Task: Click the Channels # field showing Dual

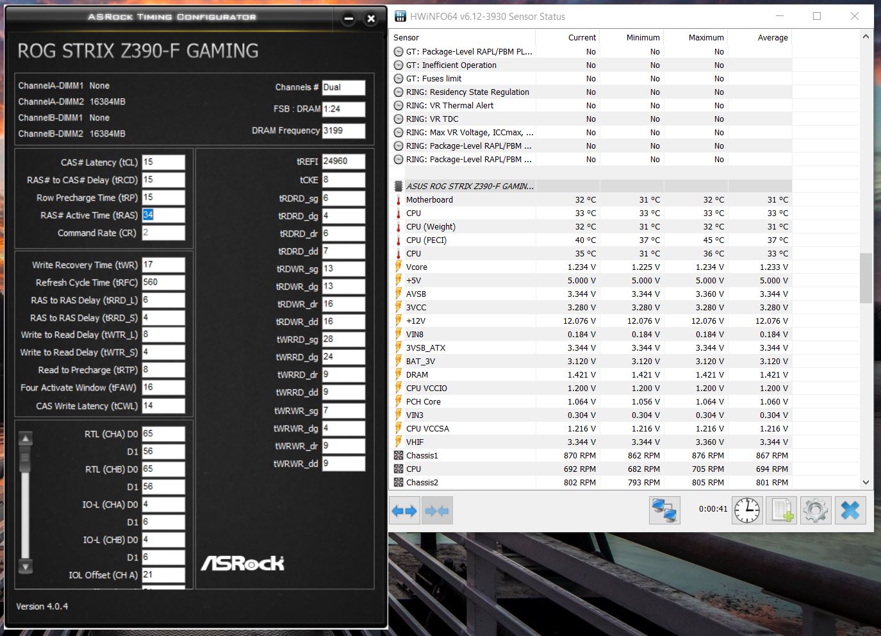Action: 343,87
